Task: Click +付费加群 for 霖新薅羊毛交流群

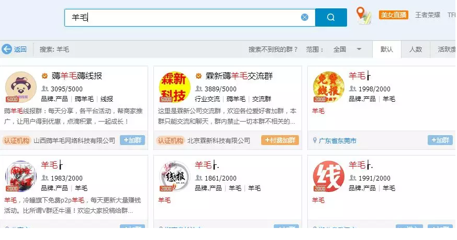Action: (x=280, y=140)
